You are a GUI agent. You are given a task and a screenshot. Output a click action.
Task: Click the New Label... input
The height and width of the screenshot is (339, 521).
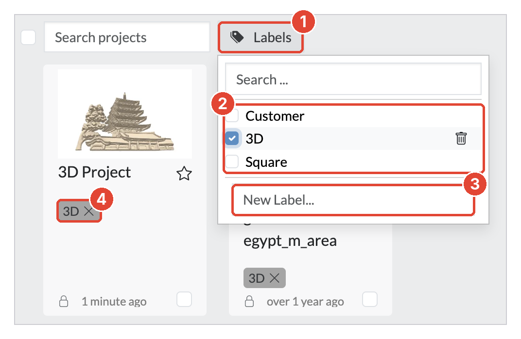pyautogui.click(x=353, y=200)
